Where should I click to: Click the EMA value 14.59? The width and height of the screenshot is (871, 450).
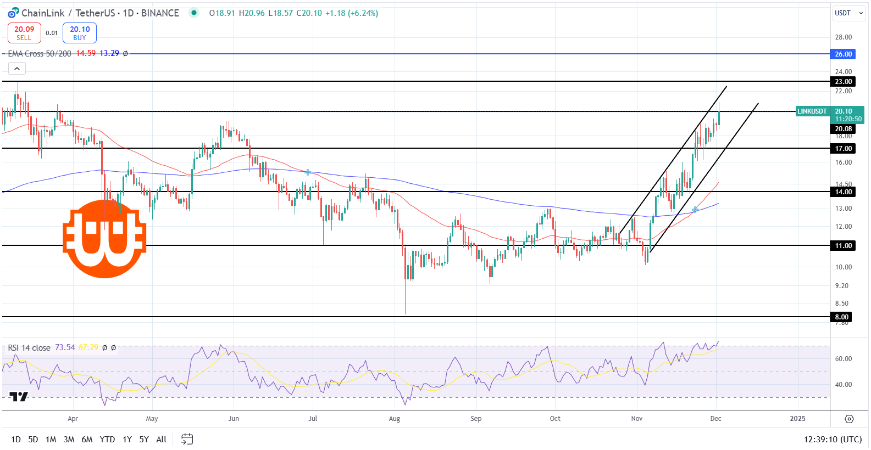tap(86, 53)
